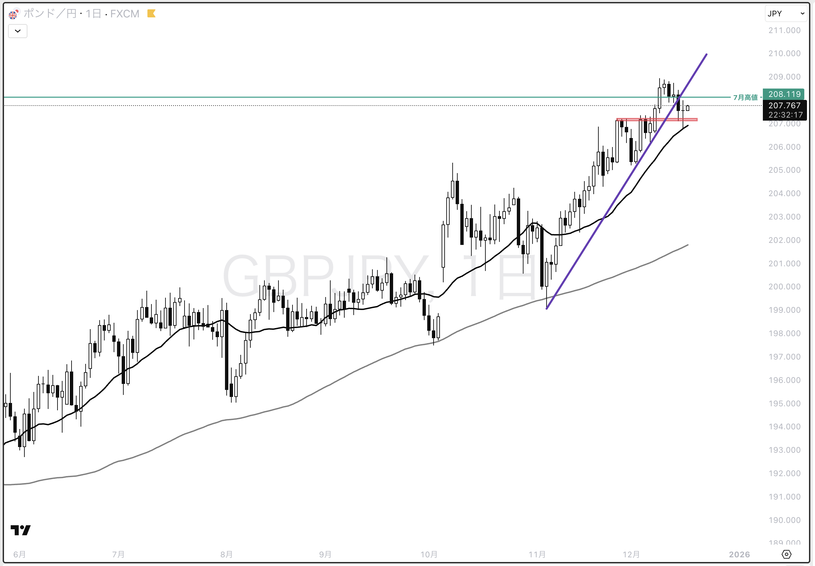Click 200.000 on the price scale
This screenshot has width=815, height=566.
[x=784, y=287]
